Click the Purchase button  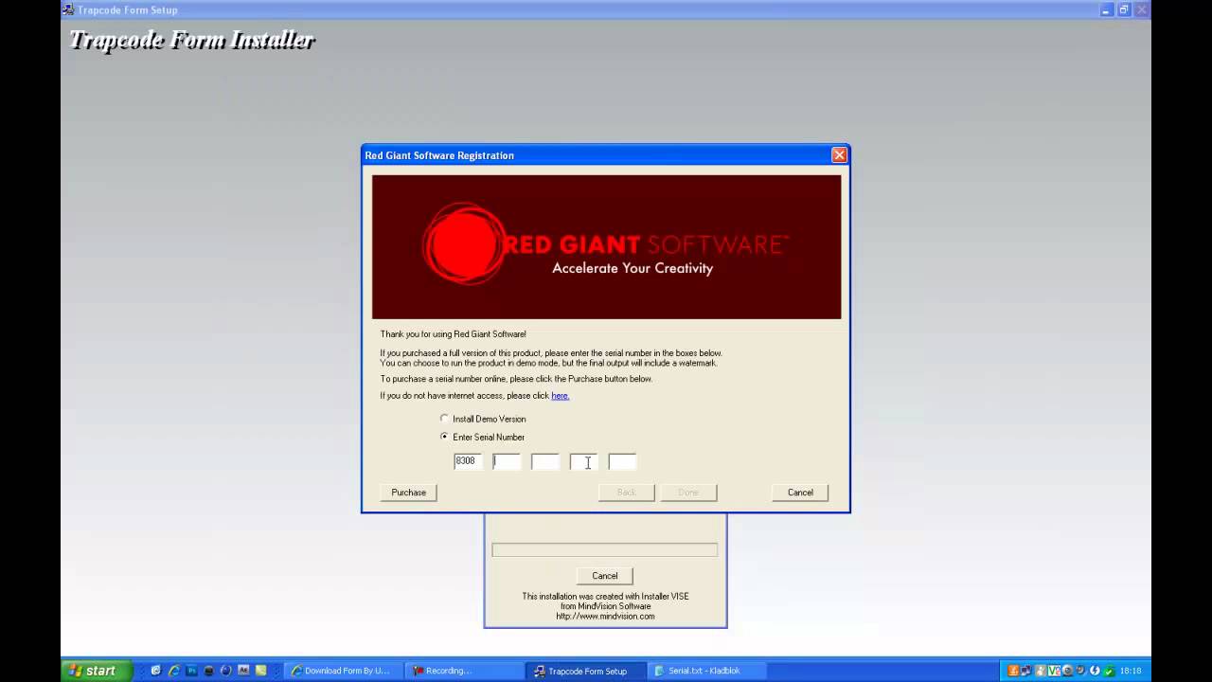(409, 493)
